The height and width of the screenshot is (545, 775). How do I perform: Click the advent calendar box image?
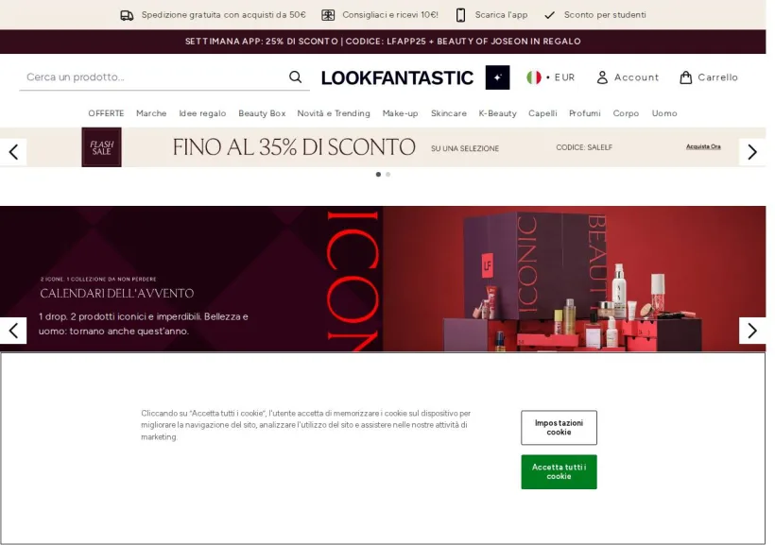click(574, 280)
